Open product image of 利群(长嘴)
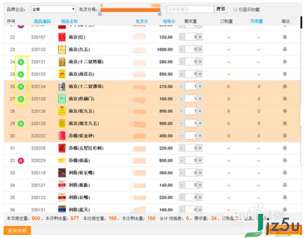This screenshot has height=238, width=307. tap(62, 197)
